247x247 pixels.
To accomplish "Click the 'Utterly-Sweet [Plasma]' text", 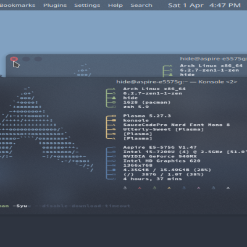I will (164, 130).
